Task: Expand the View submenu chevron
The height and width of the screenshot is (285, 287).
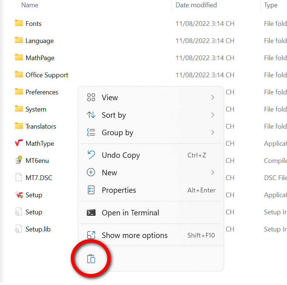Action: pos(213,97)
